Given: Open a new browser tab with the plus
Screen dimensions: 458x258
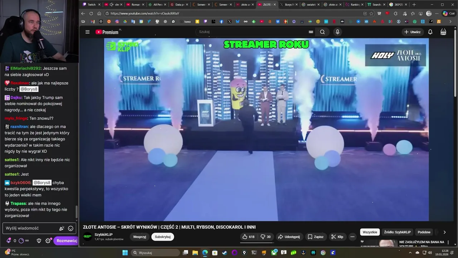Looking at the screenshot, I should (414, 5).
